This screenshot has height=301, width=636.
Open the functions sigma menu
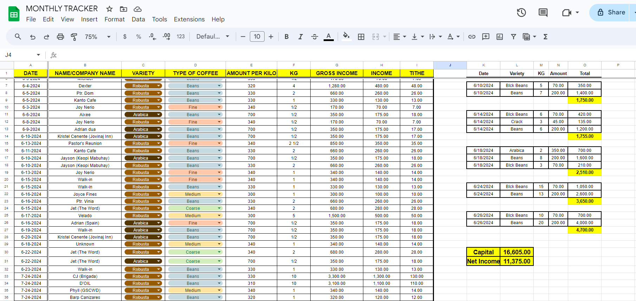[x=545, y=36]
